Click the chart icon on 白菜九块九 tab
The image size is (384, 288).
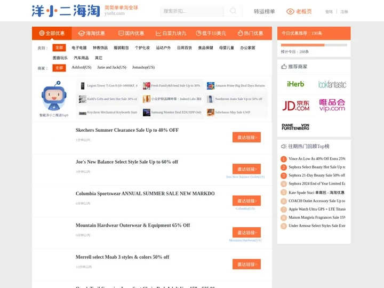coord(158,33)
